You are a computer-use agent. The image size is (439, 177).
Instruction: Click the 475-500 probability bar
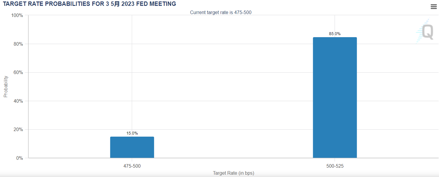(132, 147)
